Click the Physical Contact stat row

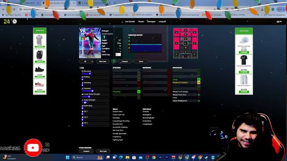pyautogui.click(x=187, y=82)
